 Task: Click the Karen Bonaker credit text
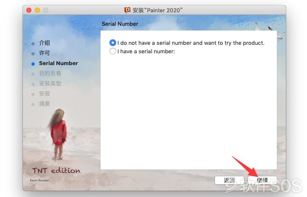coord(39,180)
